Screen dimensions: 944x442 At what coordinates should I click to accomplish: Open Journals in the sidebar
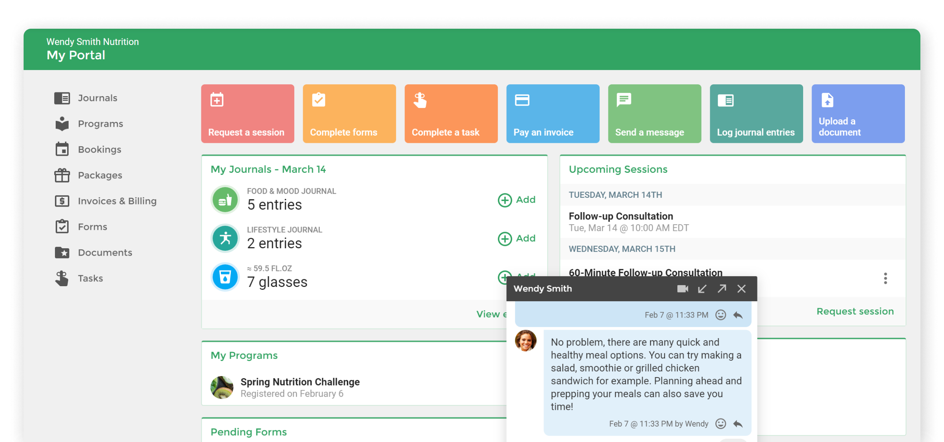97,98
